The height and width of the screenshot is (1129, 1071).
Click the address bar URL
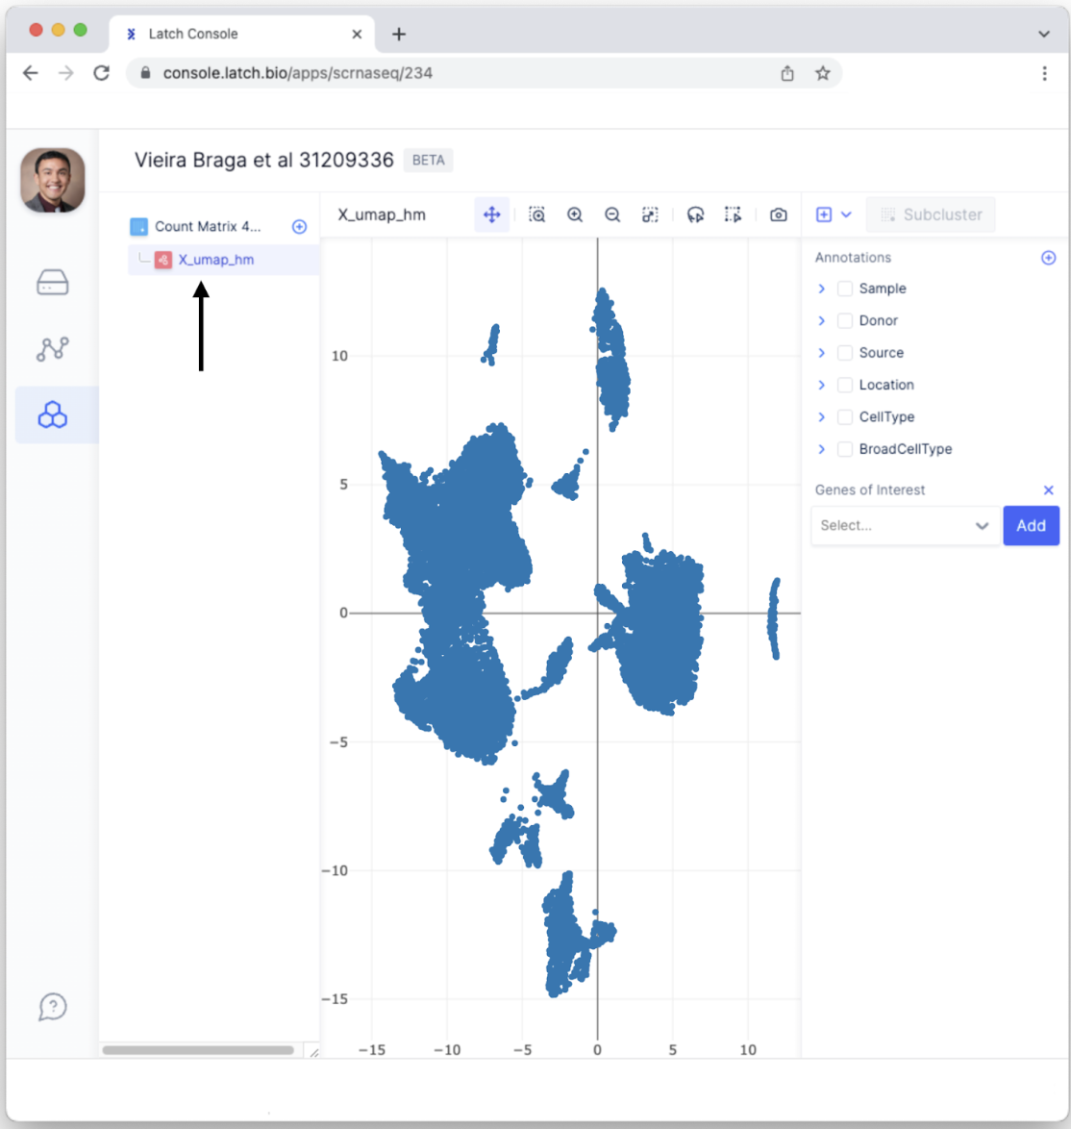(297, 73)
